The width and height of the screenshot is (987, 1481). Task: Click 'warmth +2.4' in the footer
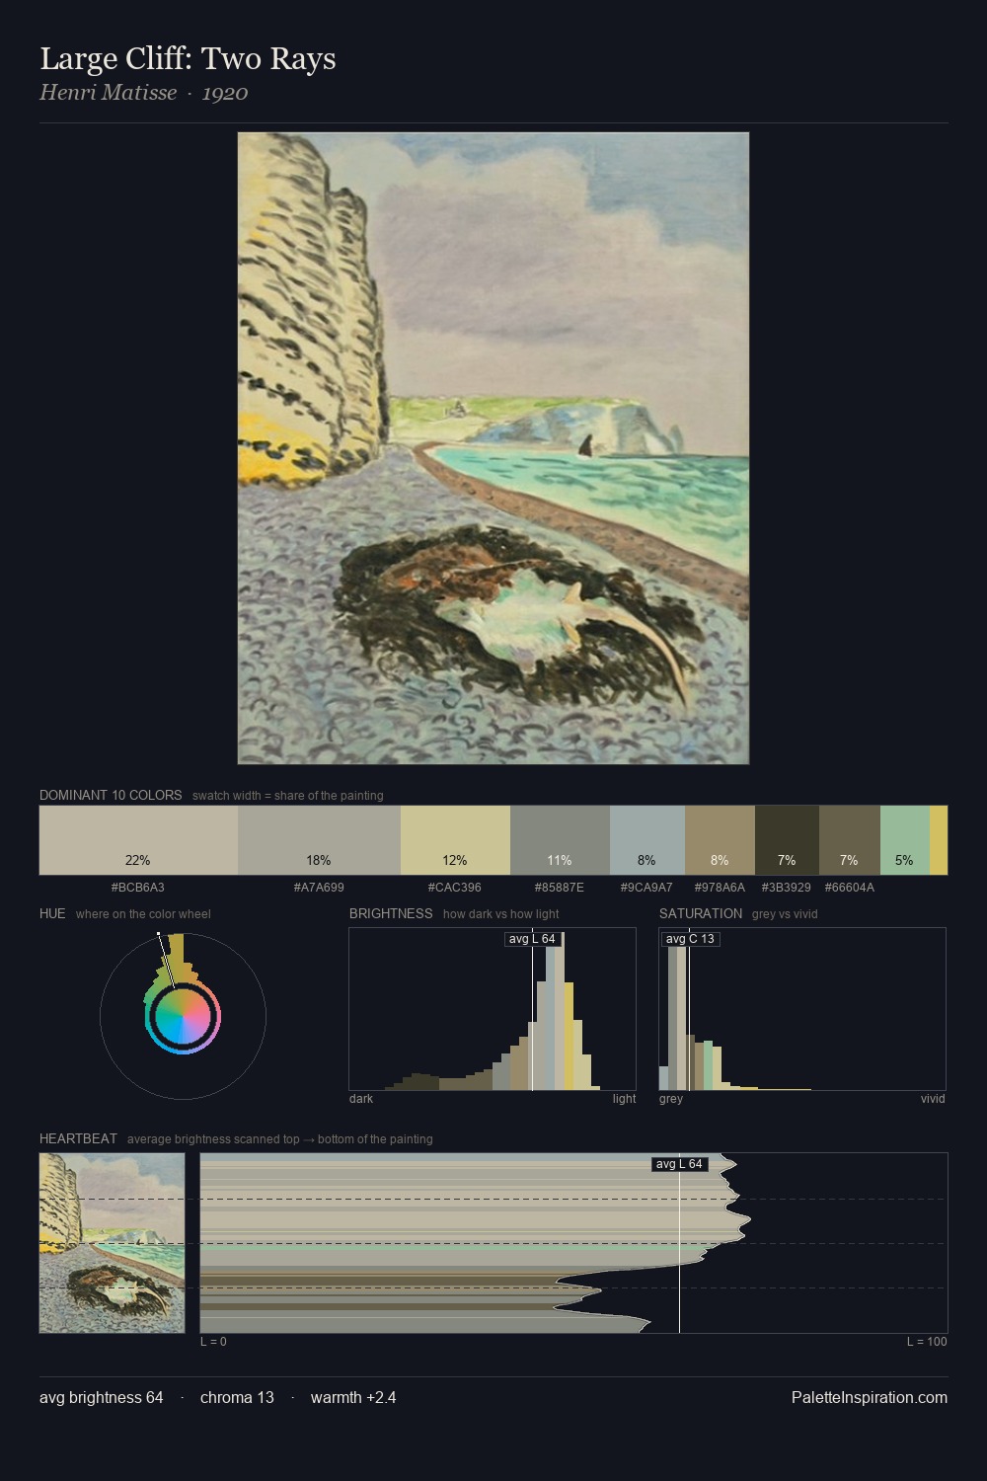[353, 1397]
